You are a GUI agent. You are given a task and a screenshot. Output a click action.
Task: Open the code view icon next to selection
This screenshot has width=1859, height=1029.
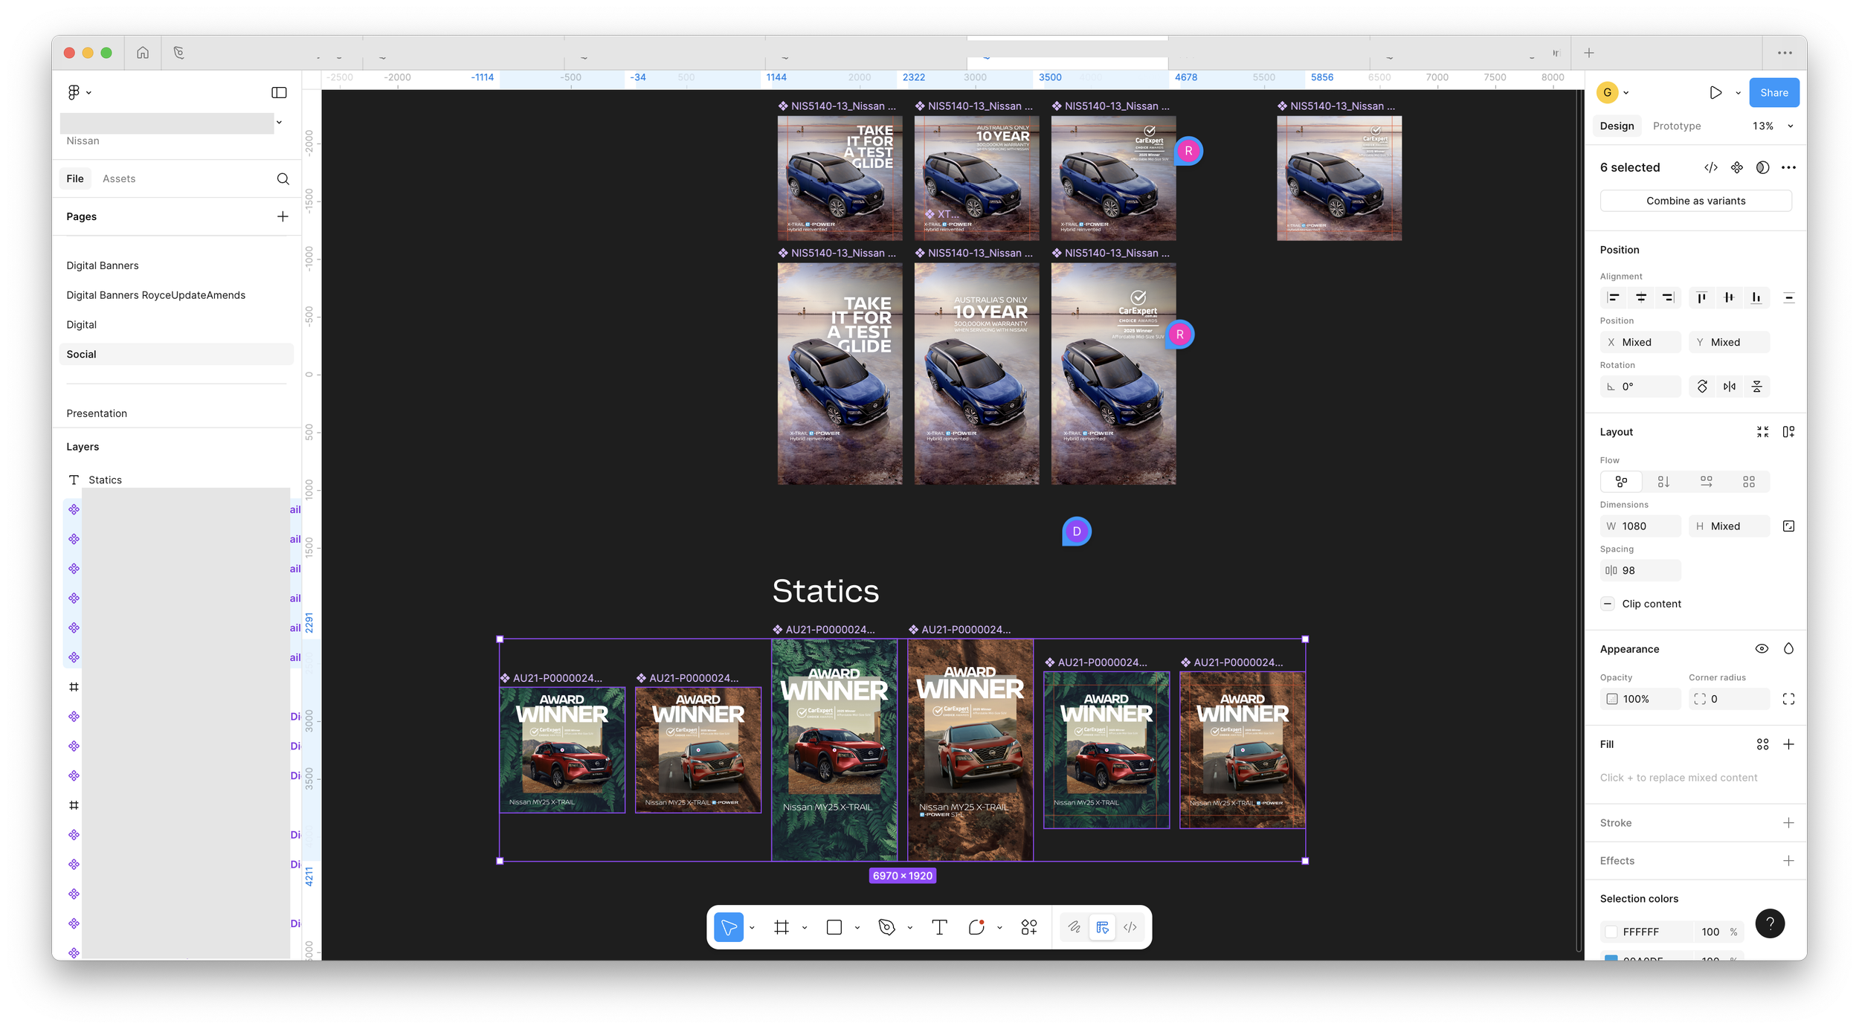pos(1711,167)
